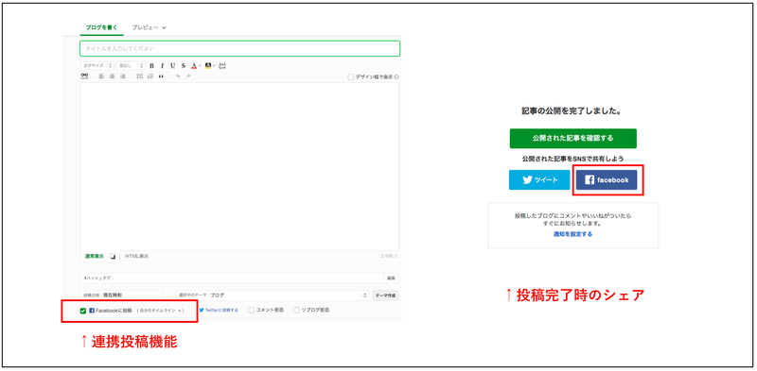Image resolution: width=757 pixels, height=371 pixels.
Task: Click the title input field
Action: point(240,49)
